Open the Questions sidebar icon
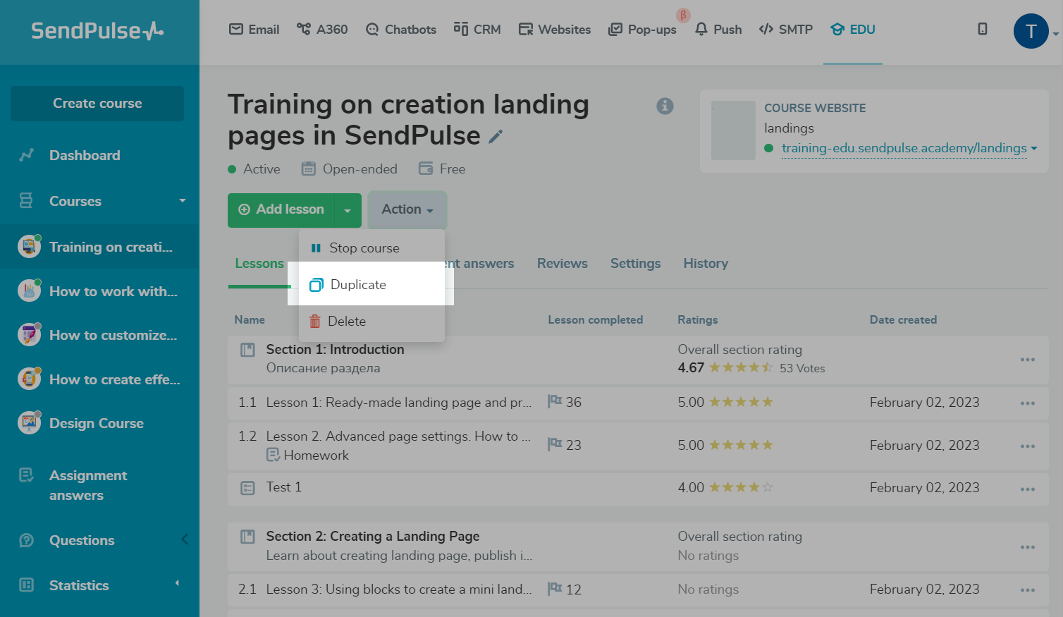 coord(27,540)
